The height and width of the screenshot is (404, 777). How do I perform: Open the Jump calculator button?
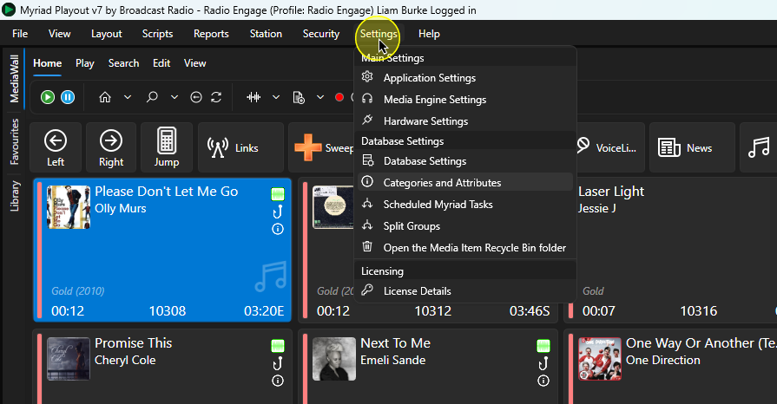pos(167,147)
